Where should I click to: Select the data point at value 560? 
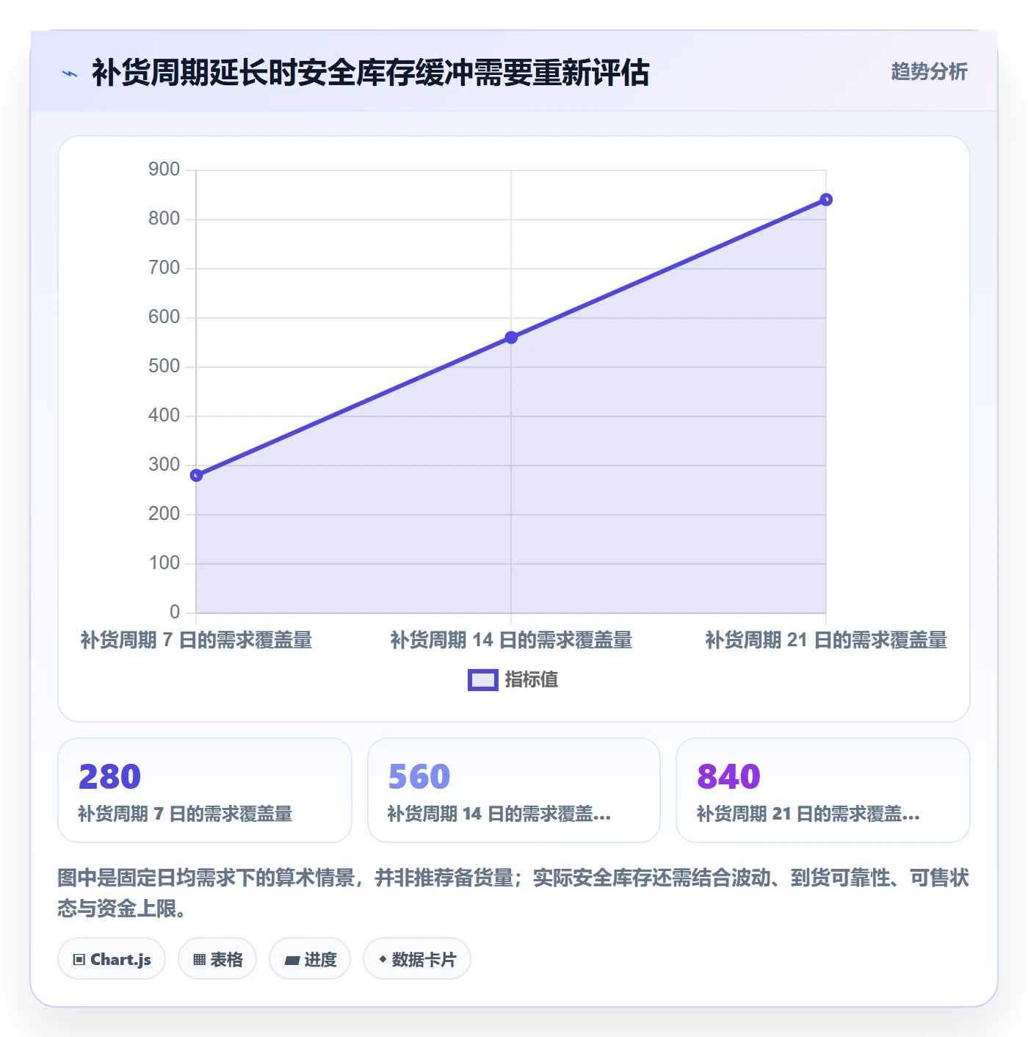511,338
